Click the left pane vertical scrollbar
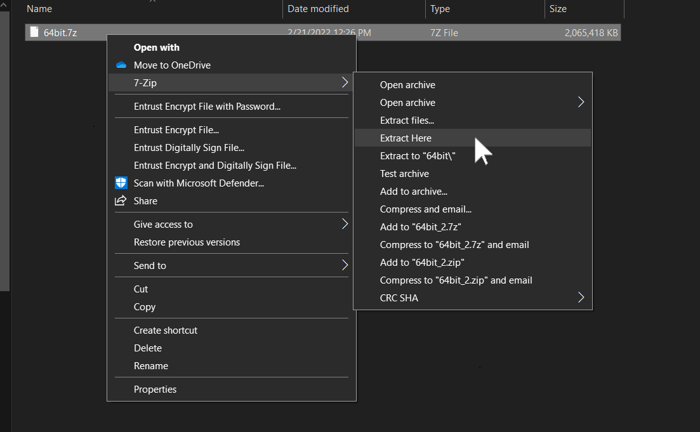700x432 pixels. 4,151
